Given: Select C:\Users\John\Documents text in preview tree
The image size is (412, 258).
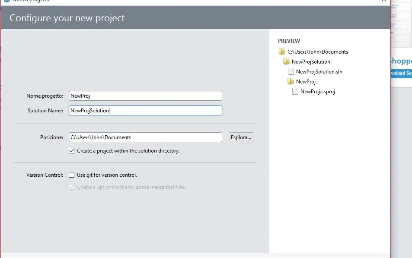Looking at the screenshot, I should coord(318,52).
